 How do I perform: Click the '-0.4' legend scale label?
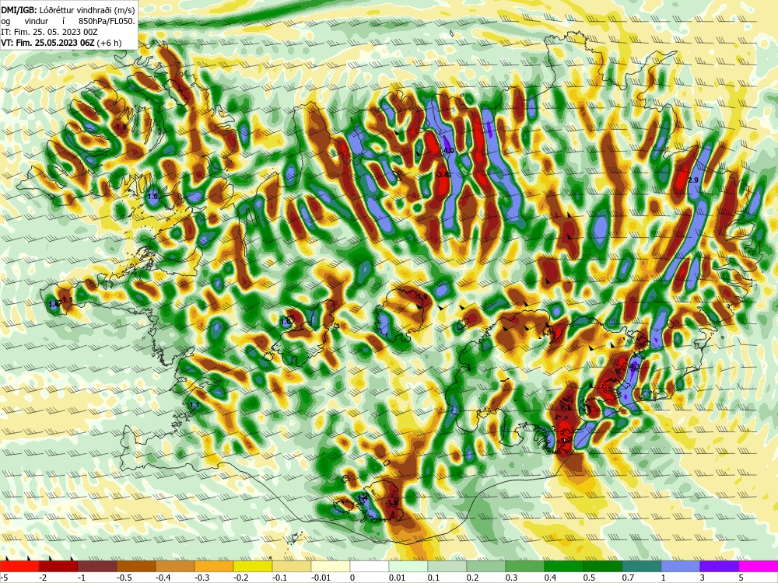click(x=163, y=578)
